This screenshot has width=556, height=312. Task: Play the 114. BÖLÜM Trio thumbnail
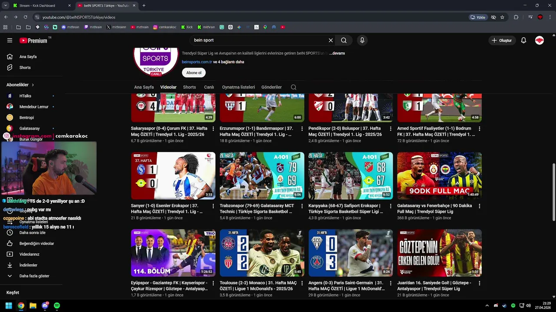(173, 253)
